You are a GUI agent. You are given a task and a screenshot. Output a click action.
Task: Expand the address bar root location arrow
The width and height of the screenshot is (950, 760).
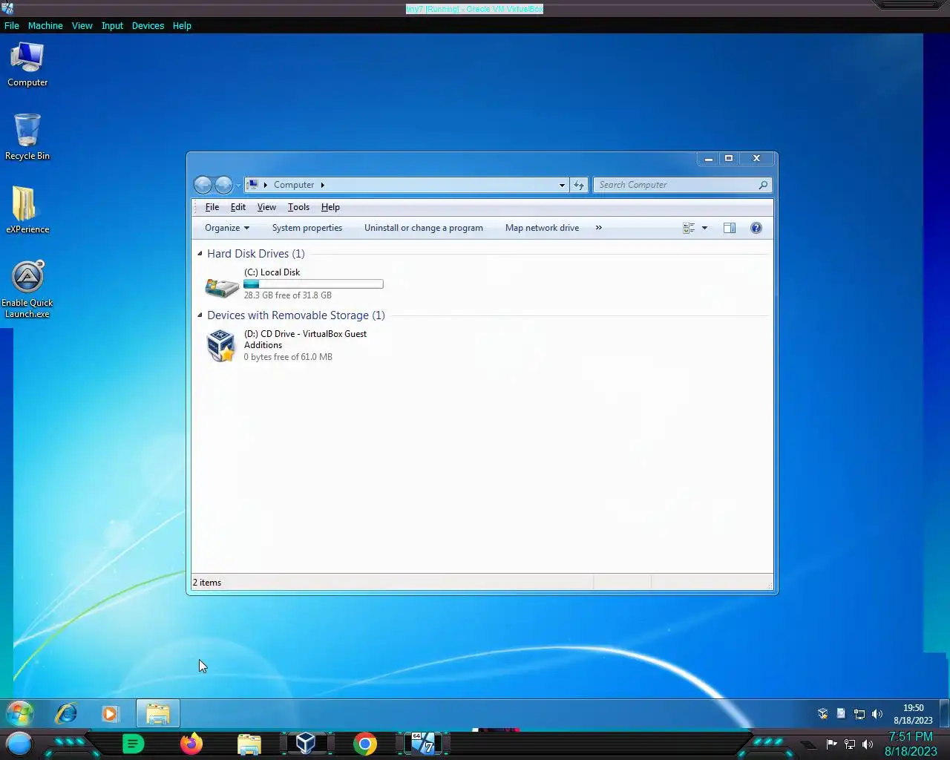[266, 185]
